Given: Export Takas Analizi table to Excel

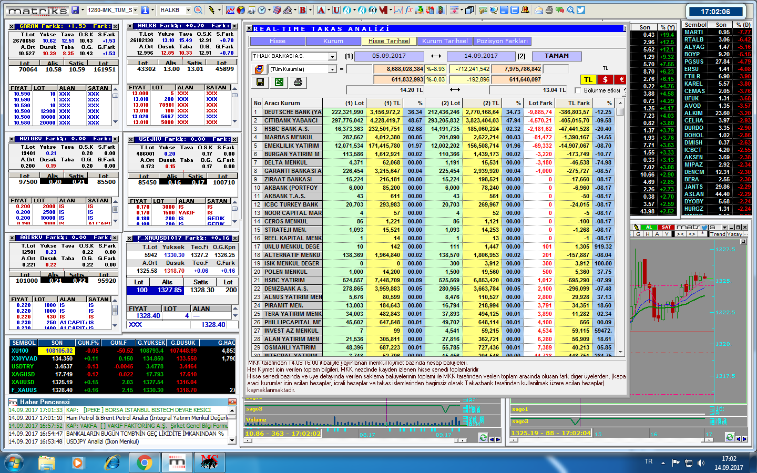Looking at the screenshot, I should coord(279,81).
